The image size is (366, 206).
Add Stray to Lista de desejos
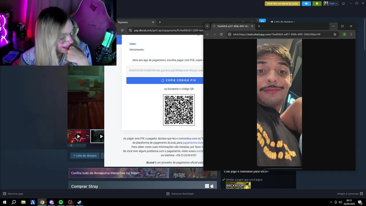(x=85, y=156)
